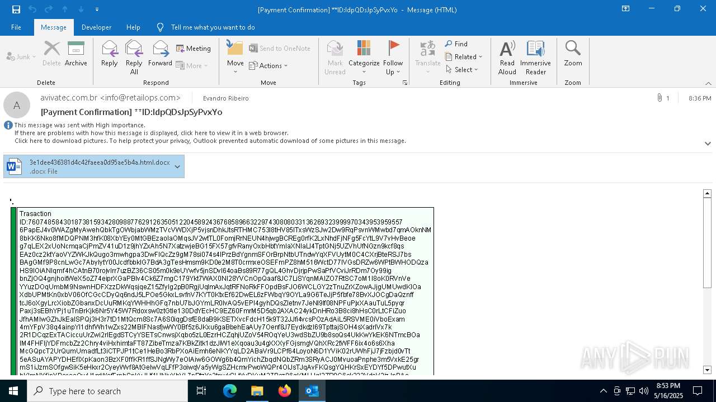Click the taskbar search box
This screenshot has width=716, height=402.
[x=107, y=391]
